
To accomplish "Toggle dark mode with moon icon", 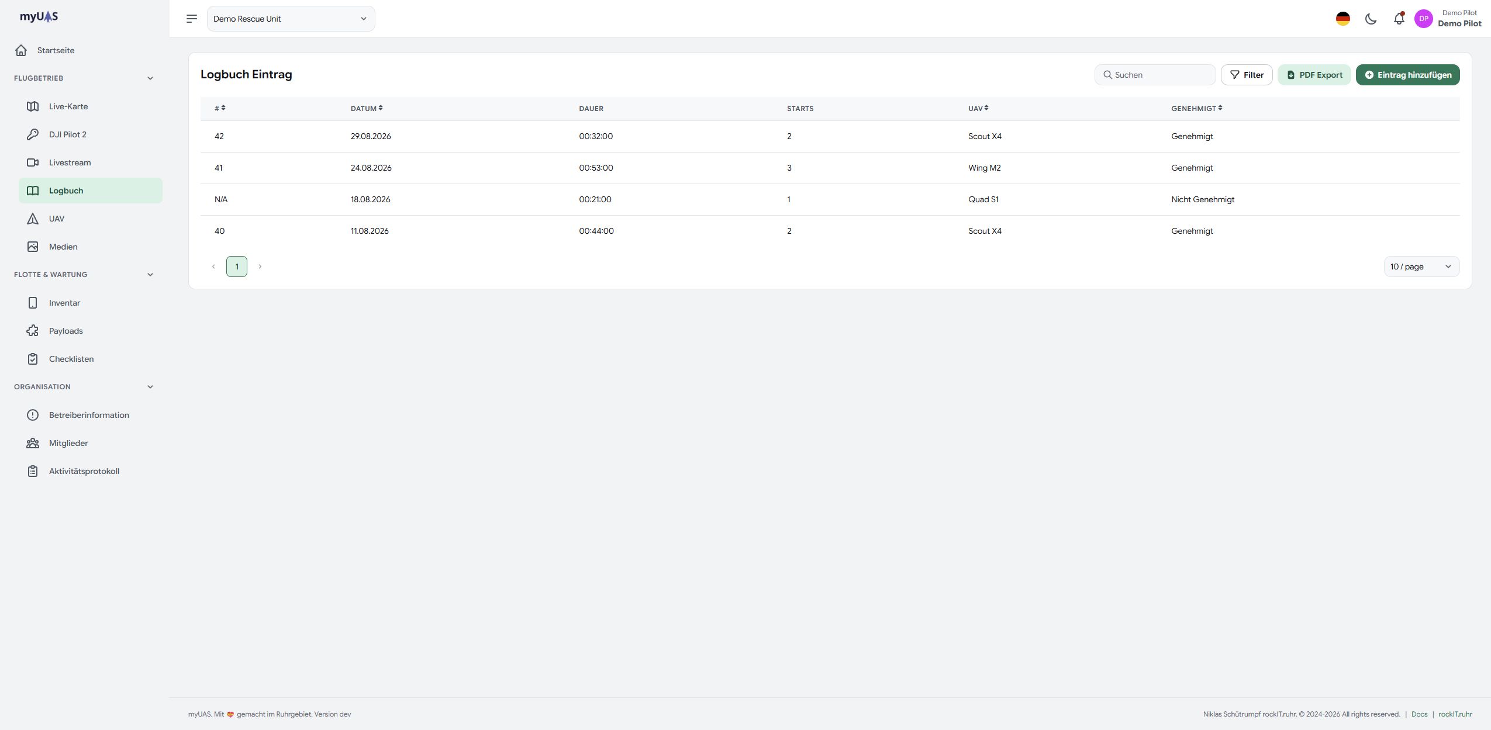I will tap(1371, 19).
